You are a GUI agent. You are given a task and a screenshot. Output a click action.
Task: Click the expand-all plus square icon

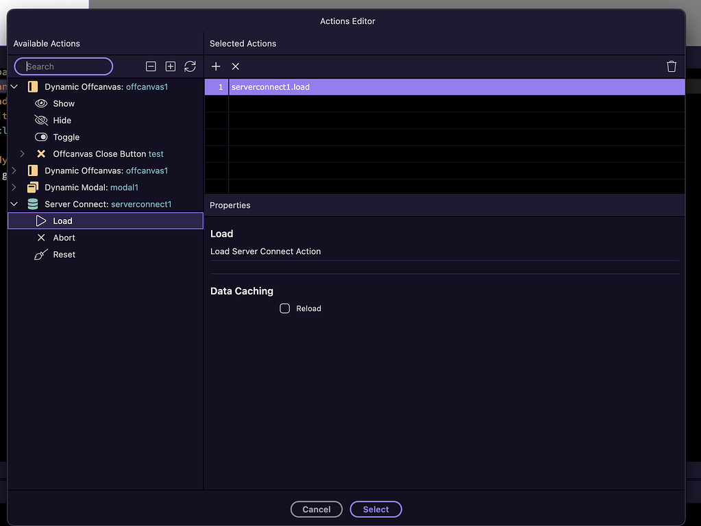(x=170, y=66)
